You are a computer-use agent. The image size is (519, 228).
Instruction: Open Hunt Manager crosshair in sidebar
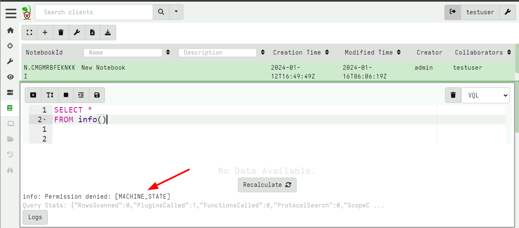[10, 46]
